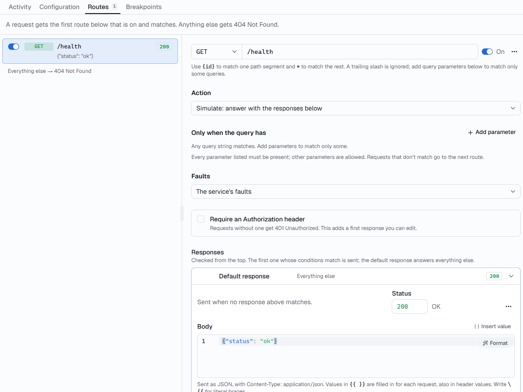Click the 200 status badge in the route list
The height and width of the screenshot is (392, 523).
coord(164,47)
